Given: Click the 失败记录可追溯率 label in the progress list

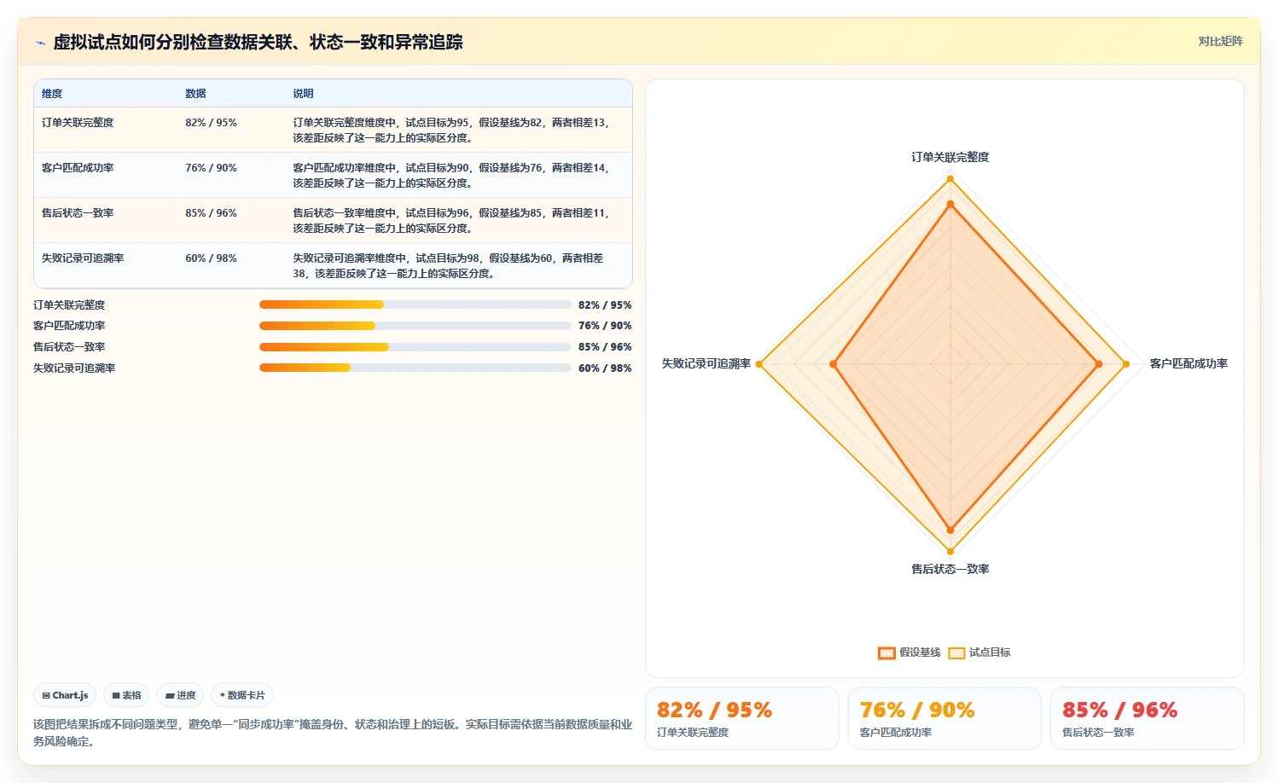Looking at the screenshot, I should (74, 368).
